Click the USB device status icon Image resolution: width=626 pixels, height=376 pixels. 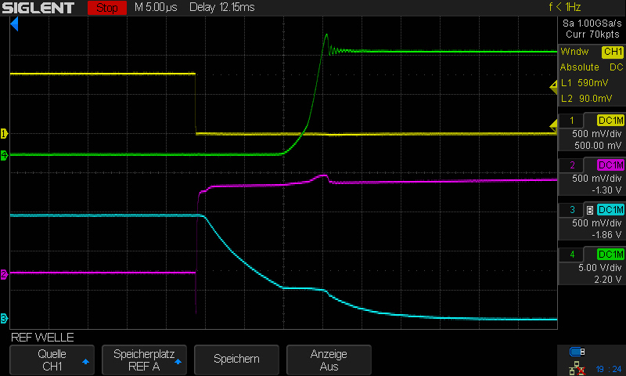click(577, 352)
